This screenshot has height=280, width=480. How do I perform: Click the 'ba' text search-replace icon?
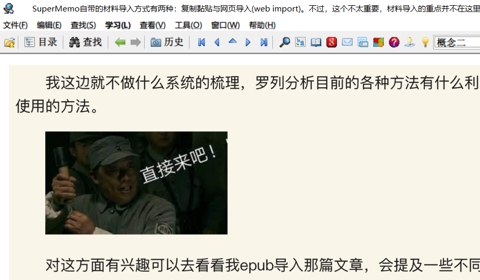300,42
